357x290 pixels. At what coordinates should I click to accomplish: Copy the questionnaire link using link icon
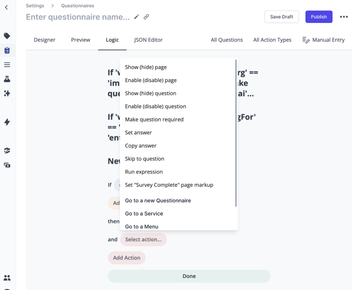[x=146, y=17]
